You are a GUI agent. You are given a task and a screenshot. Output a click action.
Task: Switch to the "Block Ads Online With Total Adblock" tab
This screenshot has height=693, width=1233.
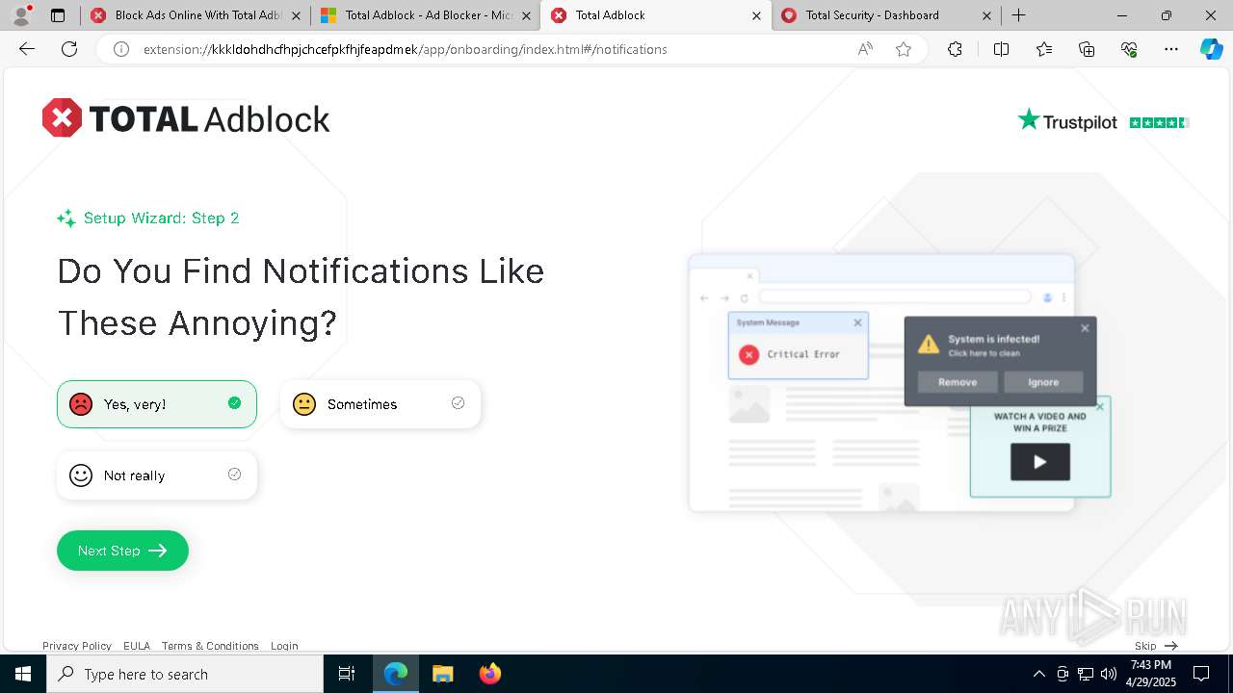coord(196,15)
